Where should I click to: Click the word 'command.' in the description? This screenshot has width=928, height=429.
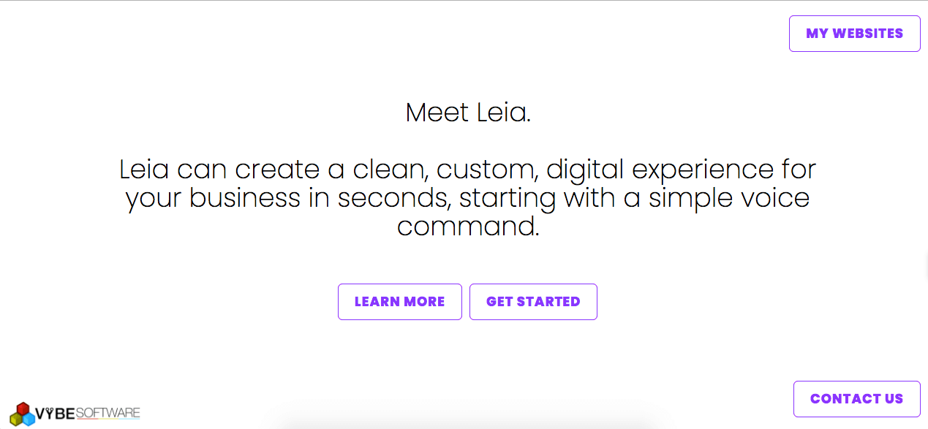(x=468, y=227)
